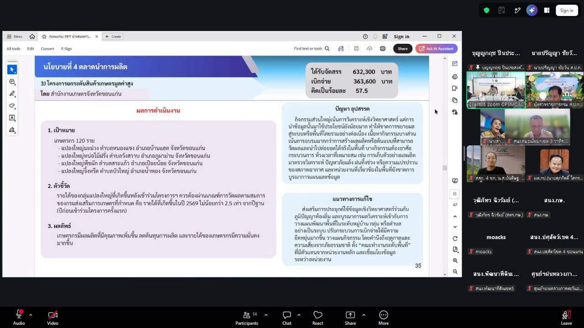Open the Acrobat help question icon
Screen dimensions: 584x328
[365, 36]
